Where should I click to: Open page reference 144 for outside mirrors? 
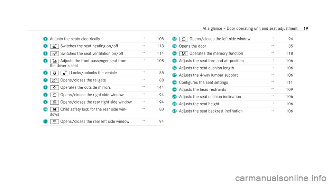coord(160,87)
